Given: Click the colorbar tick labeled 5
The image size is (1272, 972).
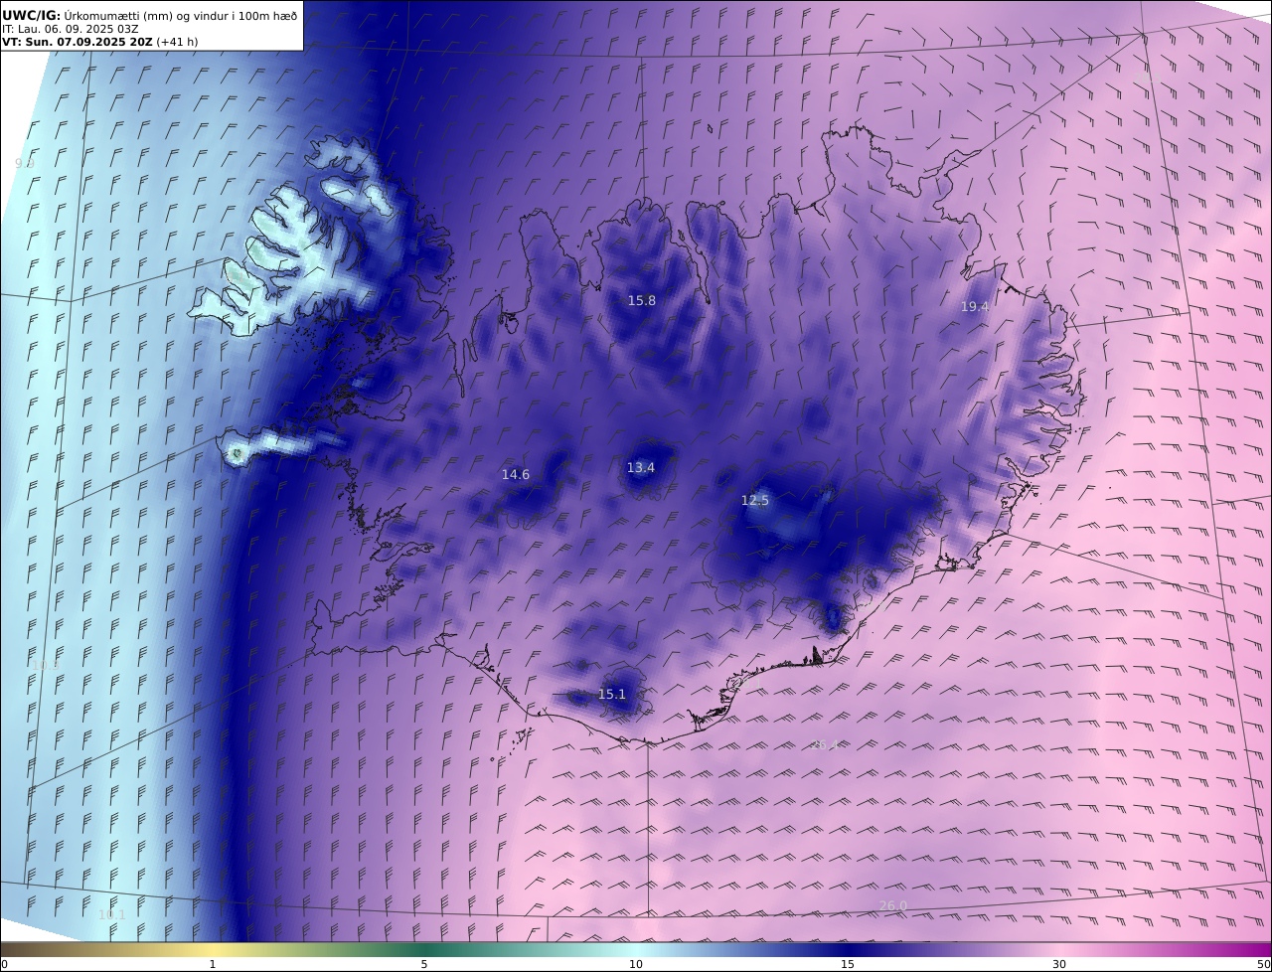Looking at the screenshot, I should [424, 964].
